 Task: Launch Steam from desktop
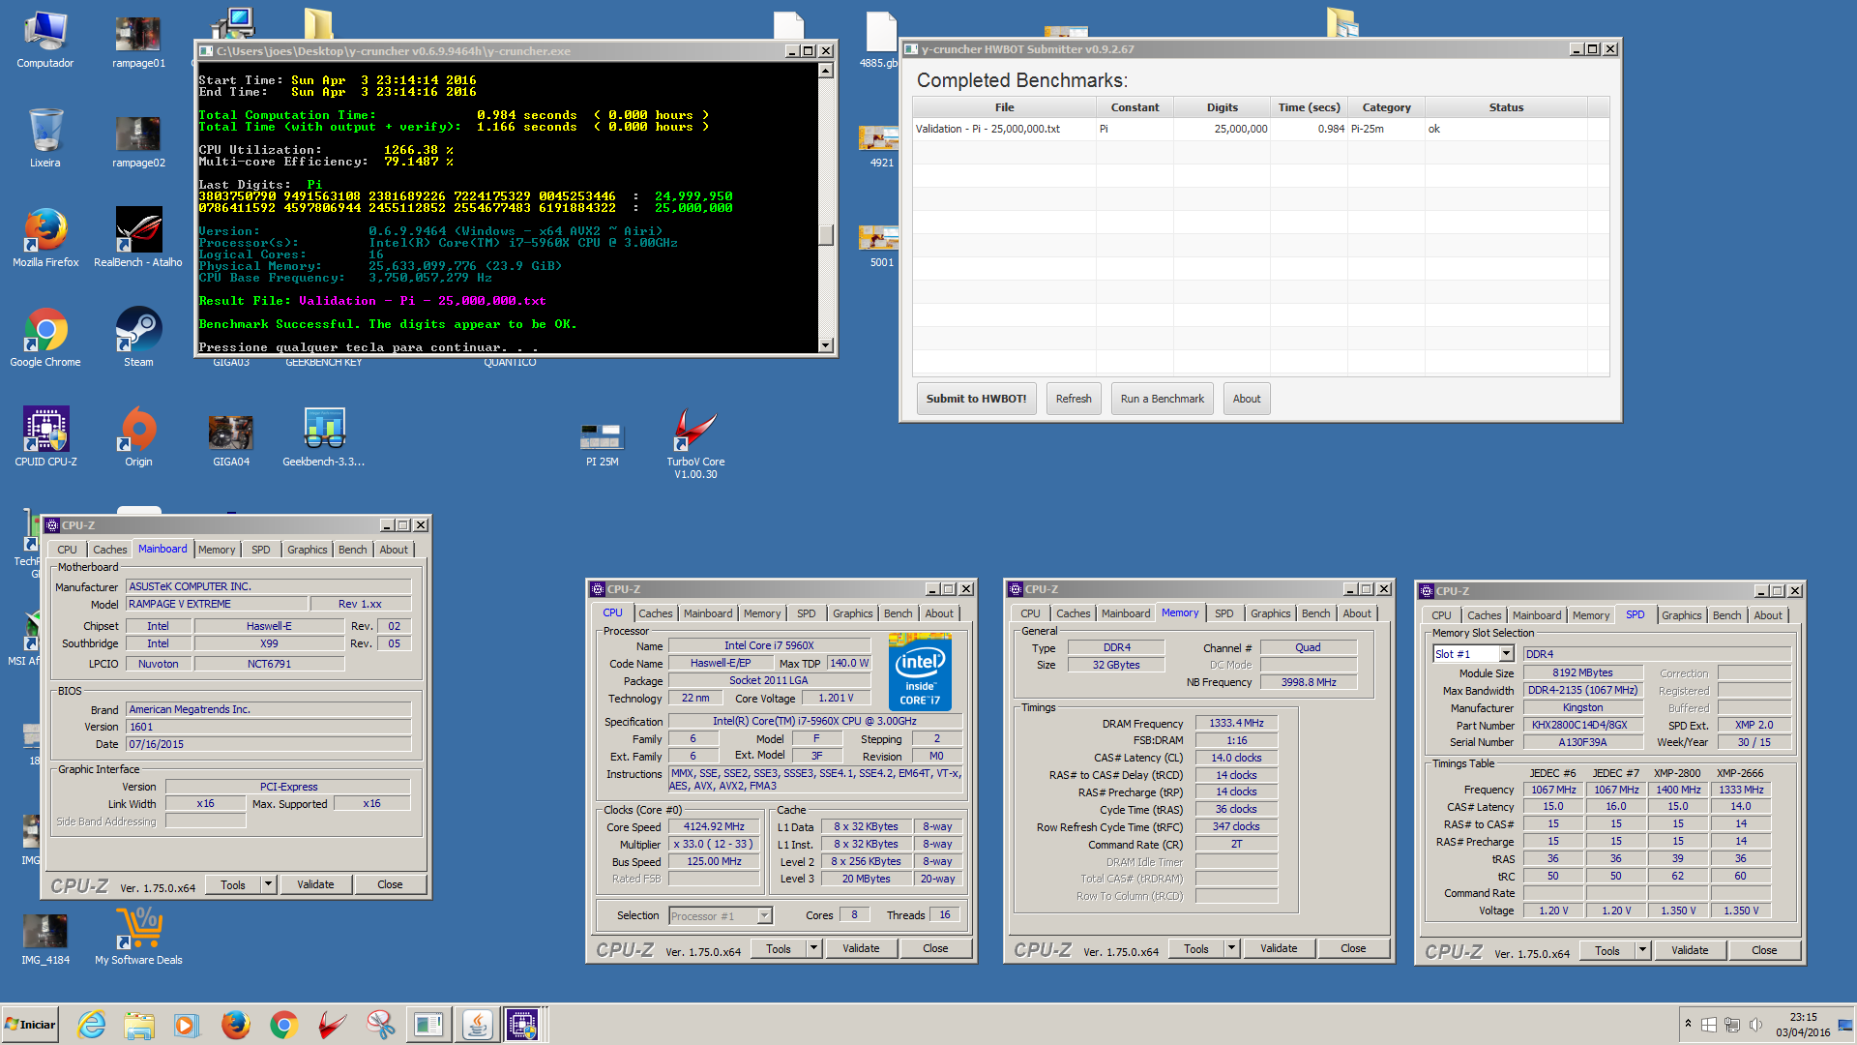tap(138, 338)
